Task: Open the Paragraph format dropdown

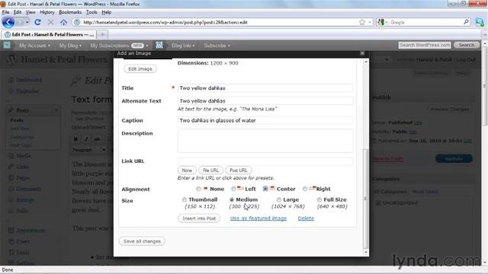Action: pos(89,150)
